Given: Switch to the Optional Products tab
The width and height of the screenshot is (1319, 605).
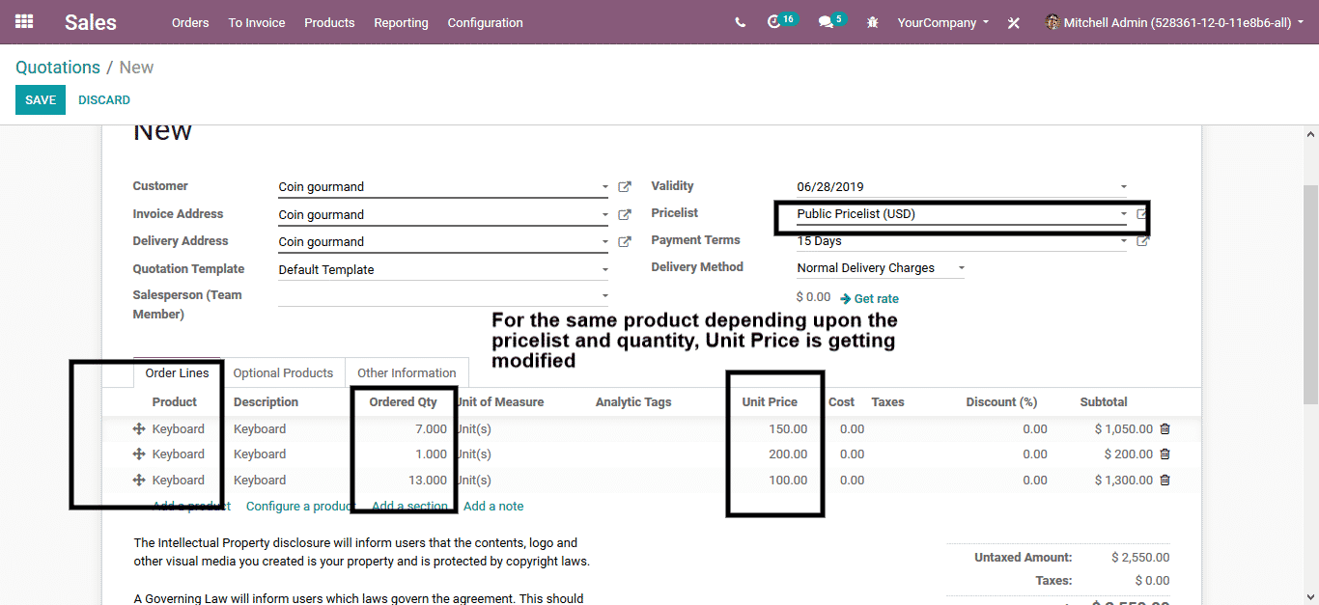Looking at the screenshot, I should pyautogui.click(x=283, y=373).
